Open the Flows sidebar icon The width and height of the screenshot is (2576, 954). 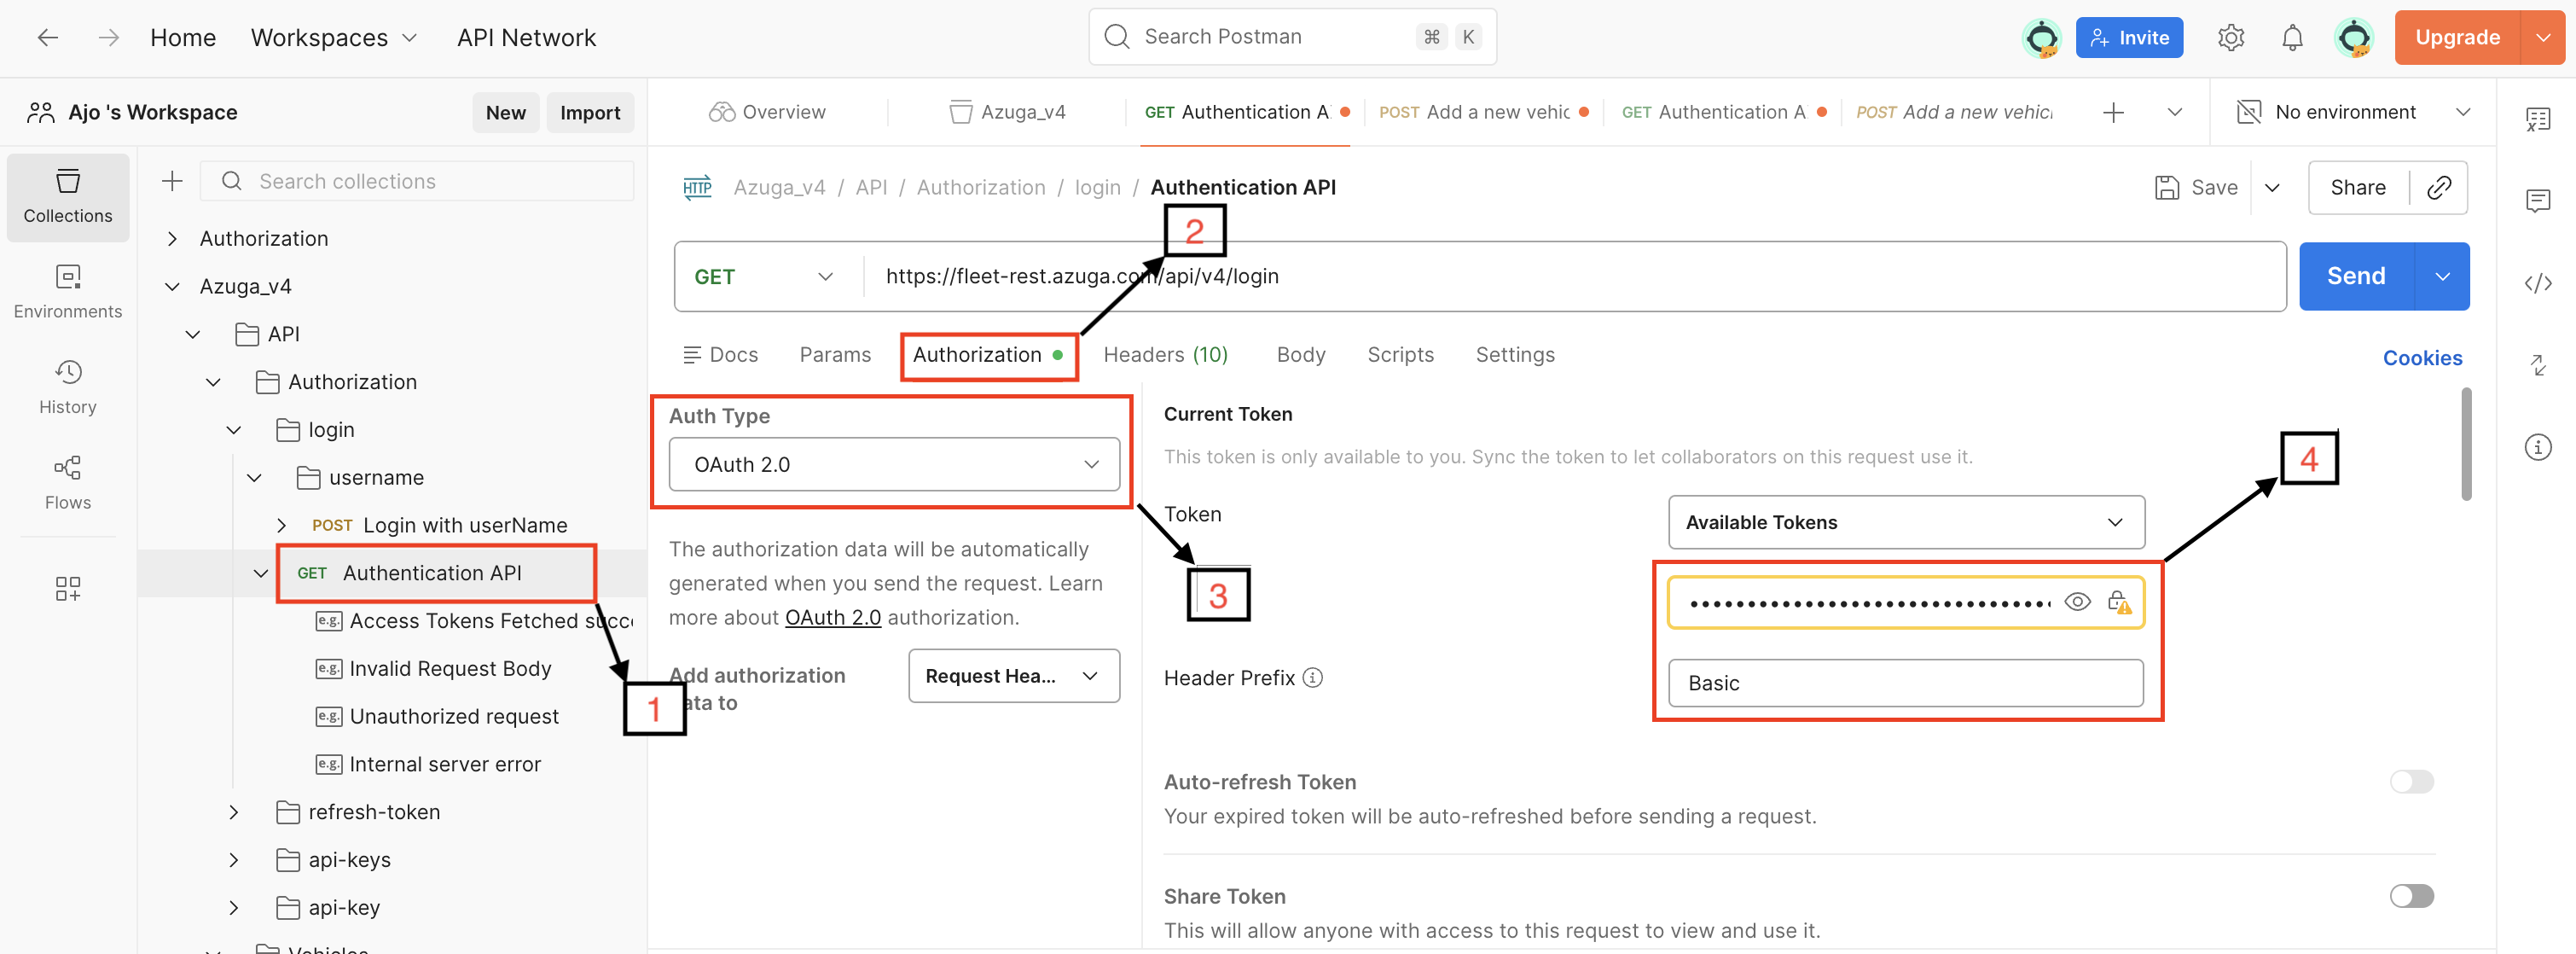click(x=67, y=482)
